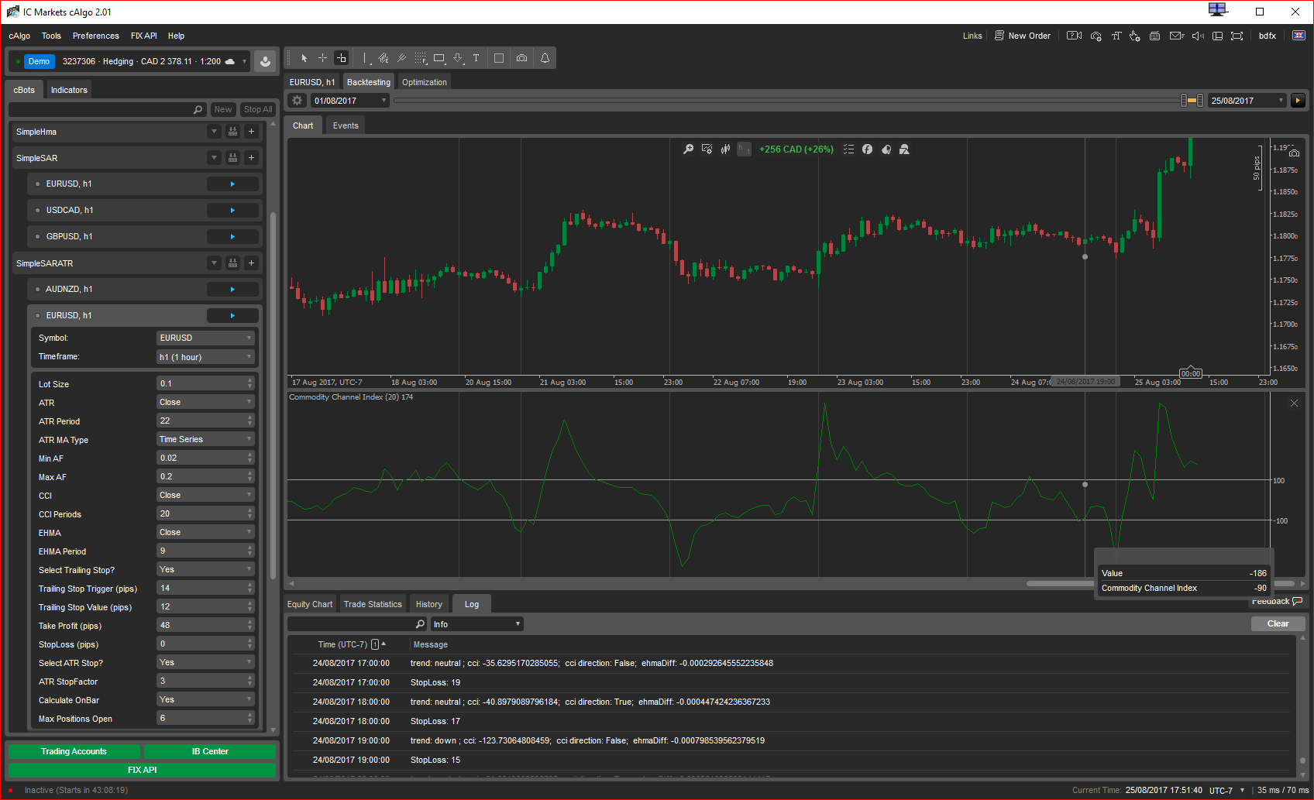Image resolution: width=1314 pixels, height=800 pixels.
Task: Select the equidistant channel tool
Action: [x=383, y=58]
